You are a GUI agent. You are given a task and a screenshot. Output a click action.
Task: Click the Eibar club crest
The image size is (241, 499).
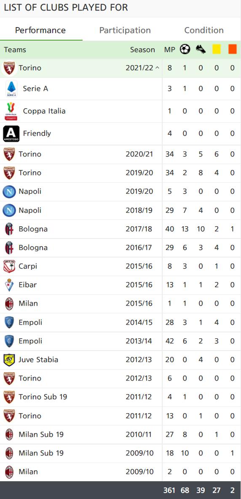coord(9,285)
